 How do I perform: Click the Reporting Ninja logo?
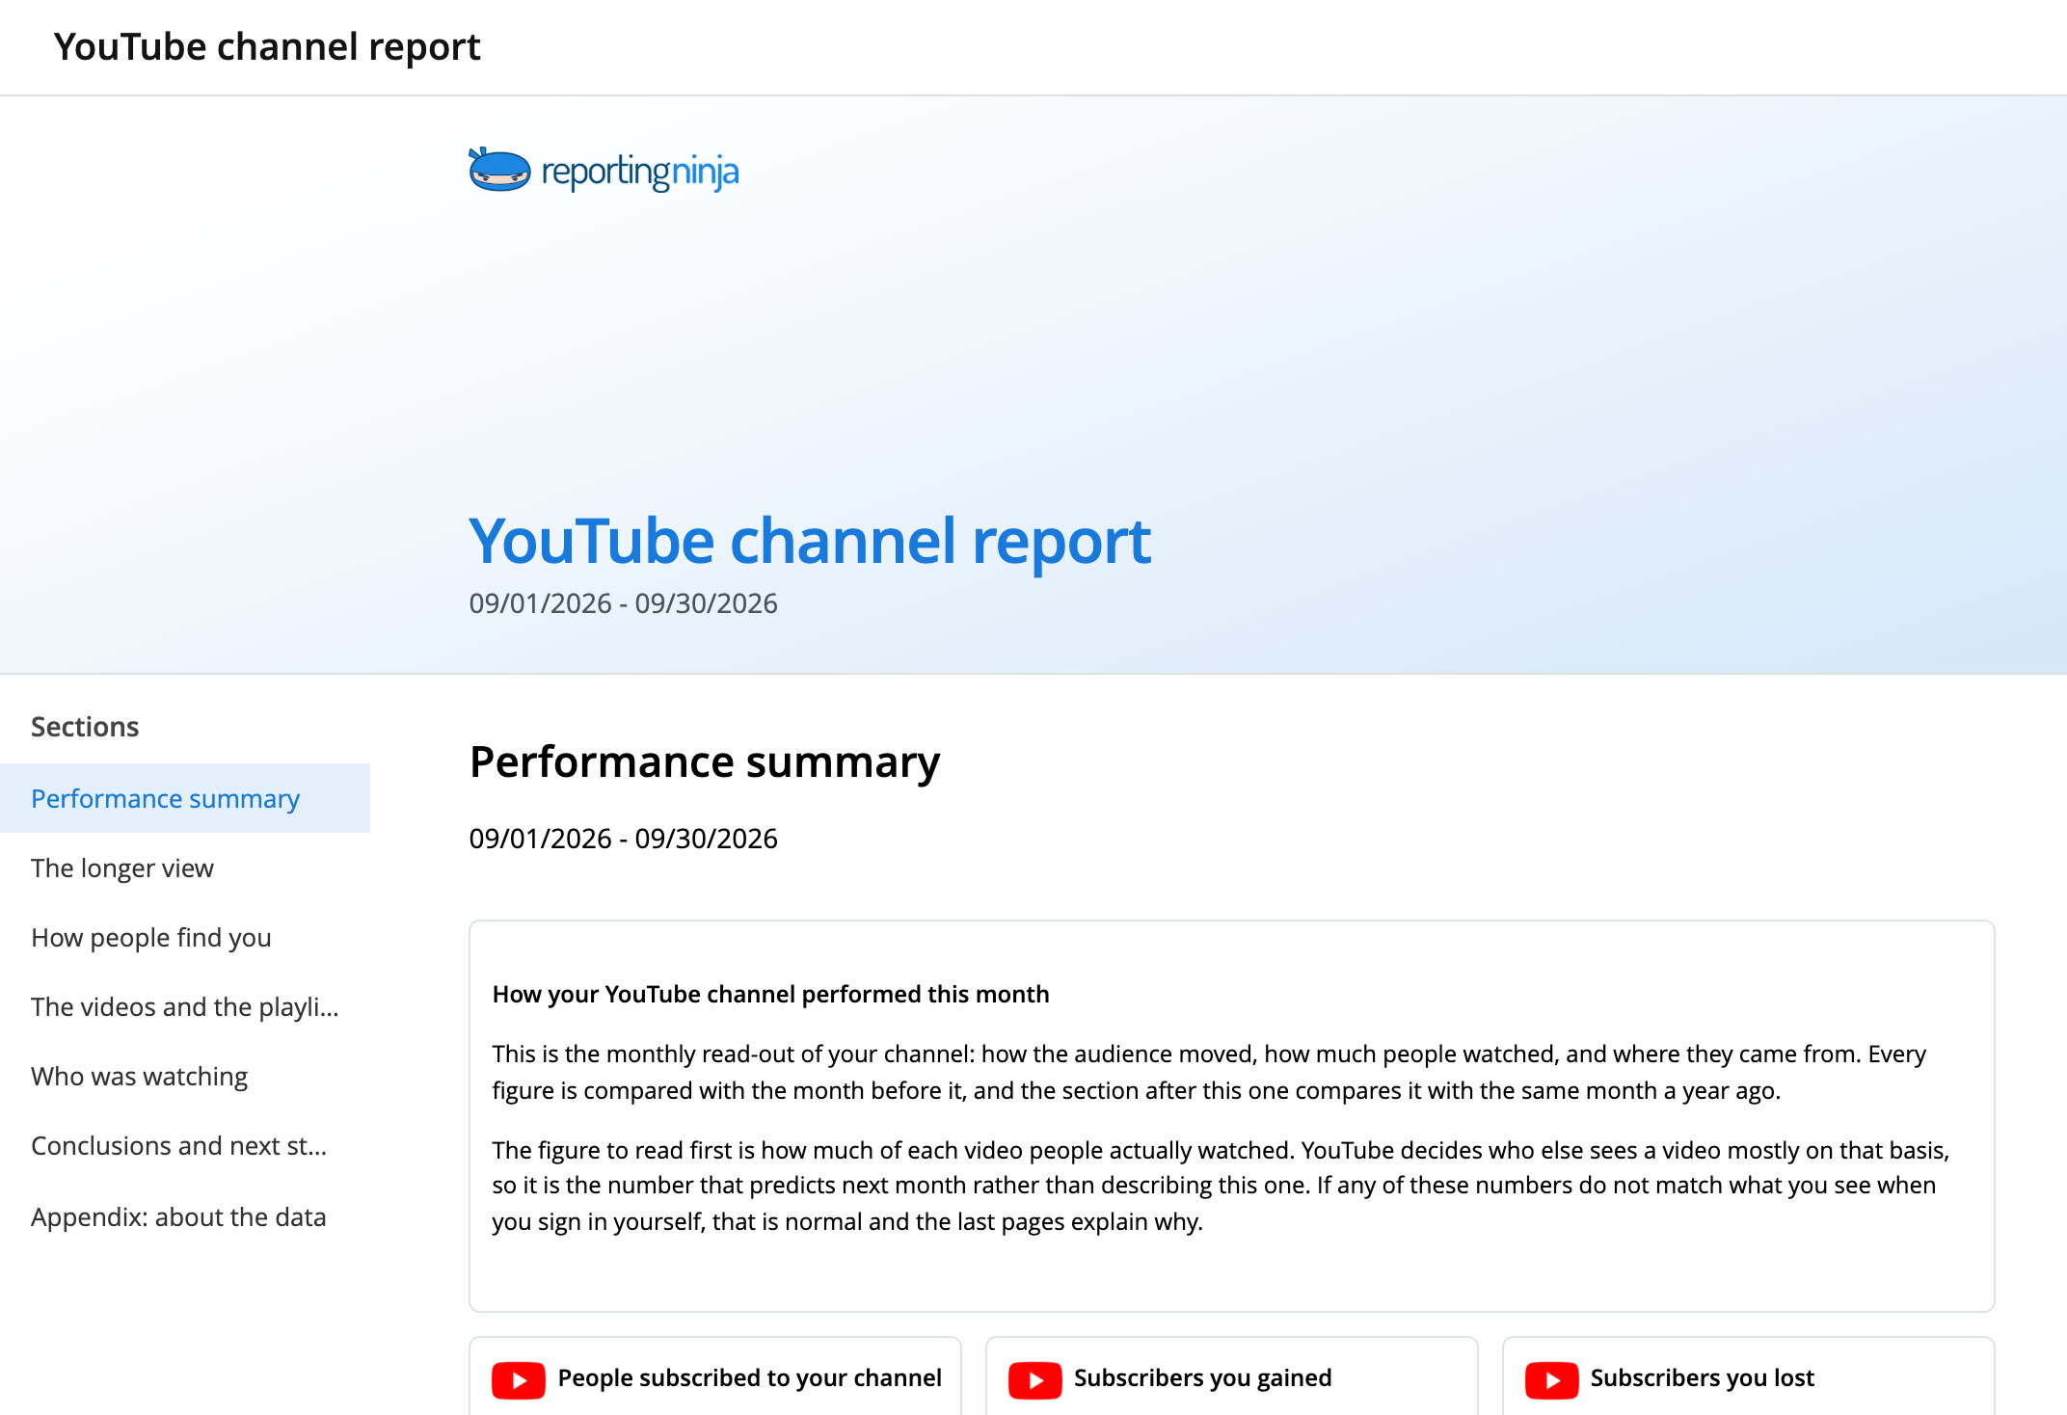pos(604,171)
